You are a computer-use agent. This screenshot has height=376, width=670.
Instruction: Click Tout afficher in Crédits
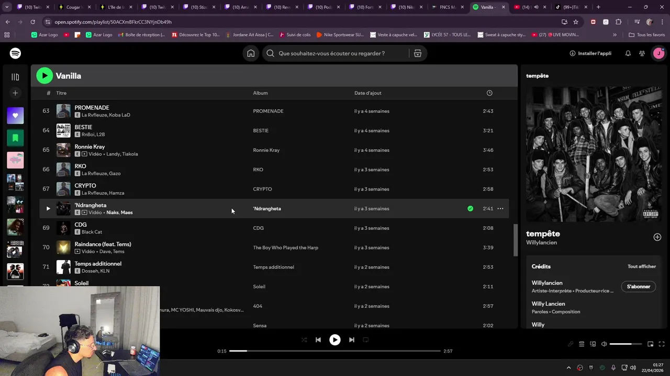click(642, 266)
